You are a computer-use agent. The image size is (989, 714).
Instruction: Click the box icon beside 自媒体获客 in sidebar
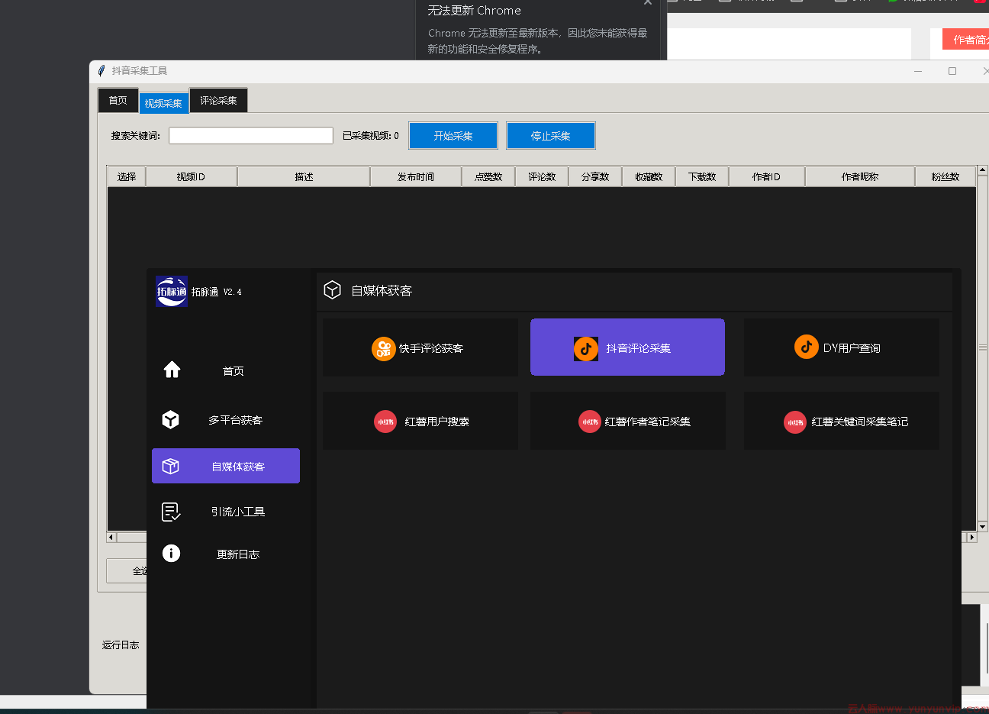point(171,466)
